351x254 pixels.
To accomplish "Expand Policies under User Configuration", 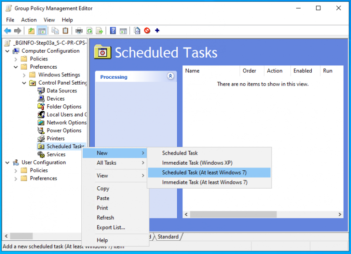I will pyautogui.click(x=16, y=170).
